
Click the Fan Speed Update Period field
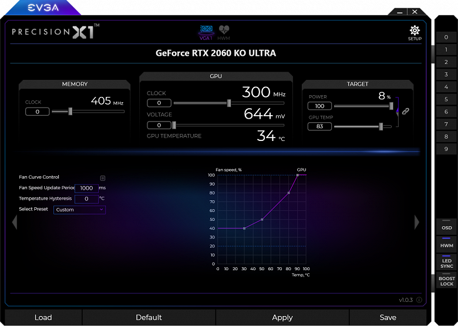pyautogui.click(x=86, y=188)
